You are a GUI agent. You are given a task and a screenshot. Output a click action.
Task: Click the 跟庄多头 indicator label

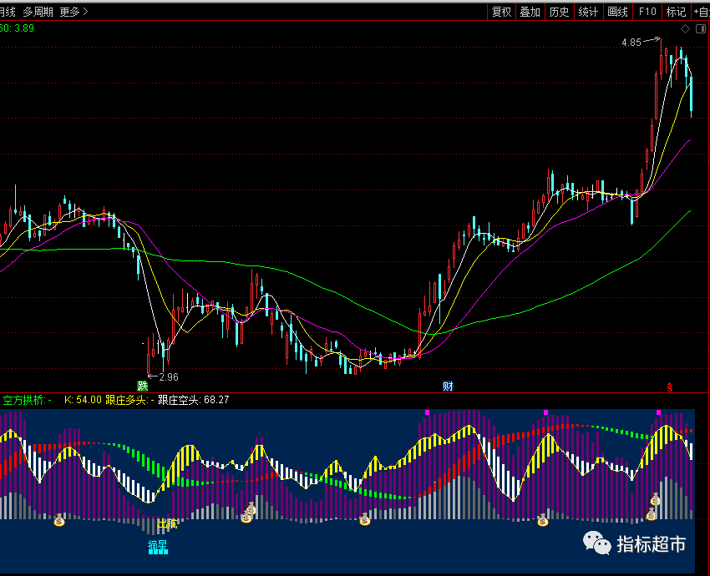129,400
